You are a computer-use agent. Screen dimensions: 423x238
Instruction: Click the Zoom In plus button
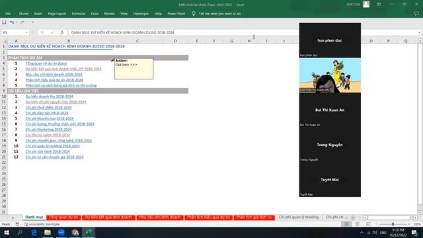(409, 224)
